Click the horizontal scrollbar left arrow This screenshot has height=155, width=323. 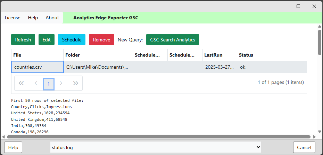(3, 137)
